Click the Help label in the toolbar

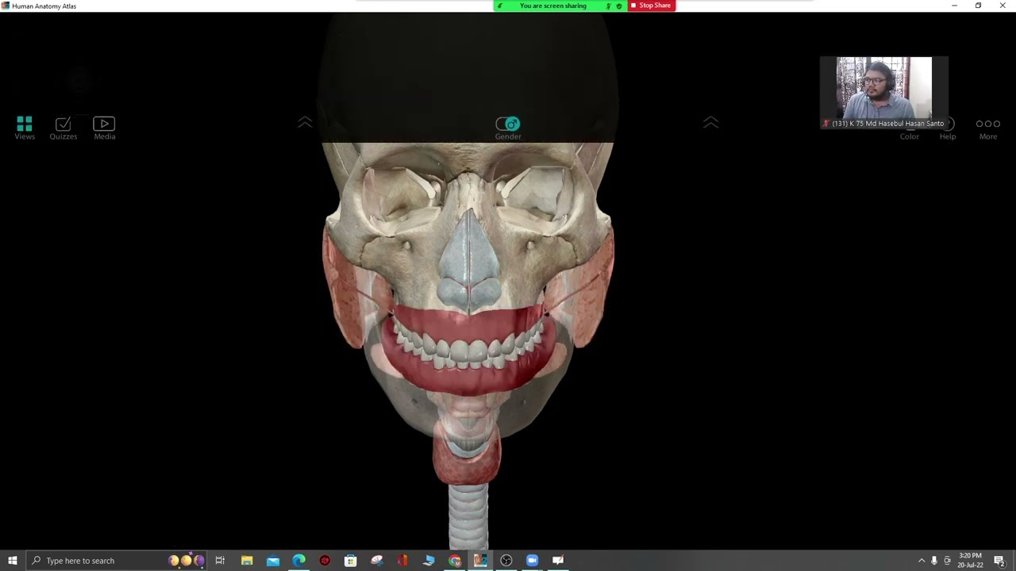[x=948, y=136]
